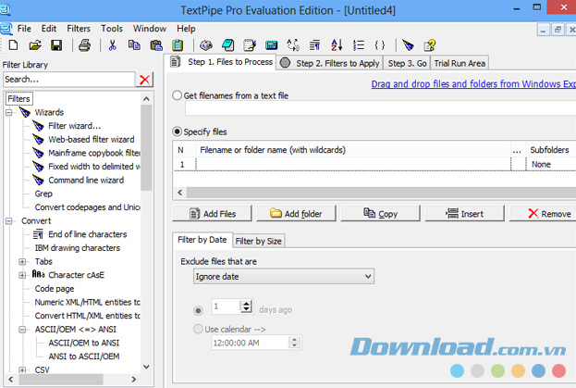Select Get filenames from a text file
Screen dimensions: 576x388
(178, 95)
